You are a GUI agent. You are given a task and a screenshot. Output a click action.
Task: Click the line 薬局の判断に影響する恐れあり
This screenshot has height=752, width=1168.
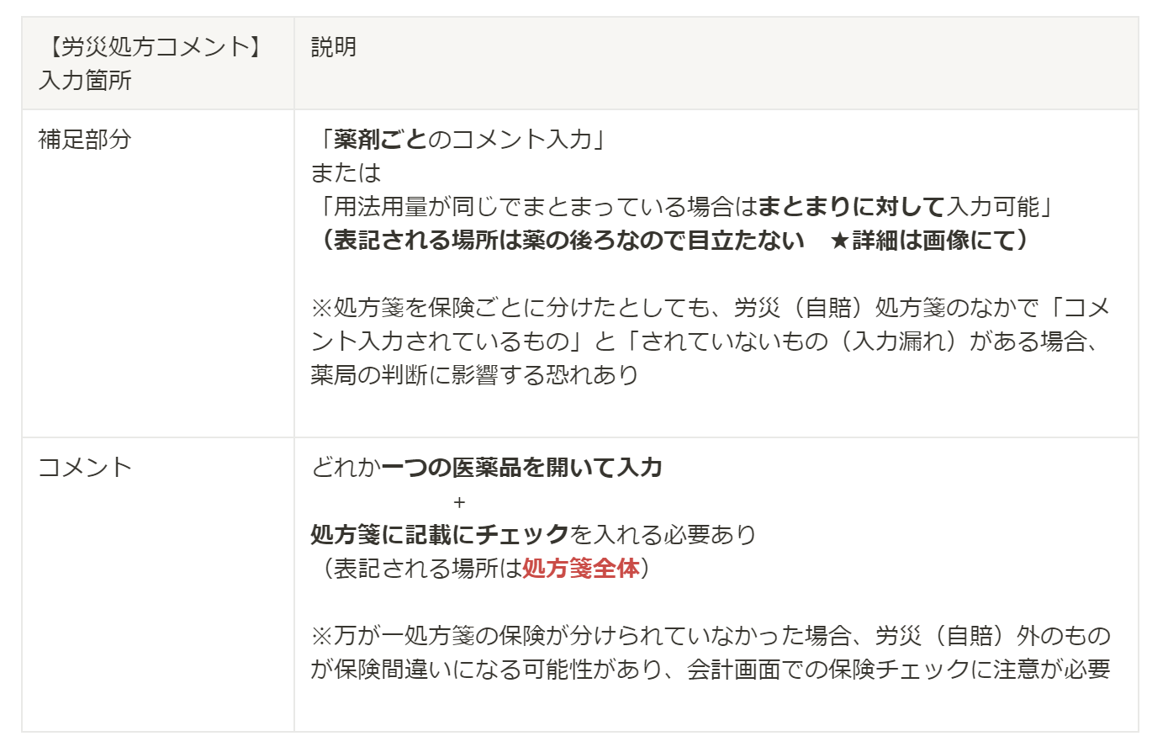click(474, 375)
